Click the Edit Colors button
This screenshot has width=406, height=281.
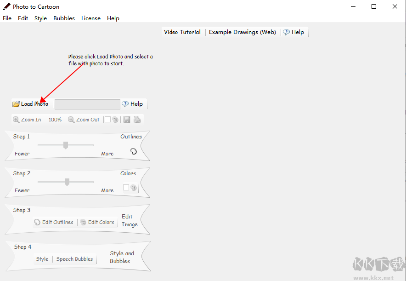pos(97,222)
